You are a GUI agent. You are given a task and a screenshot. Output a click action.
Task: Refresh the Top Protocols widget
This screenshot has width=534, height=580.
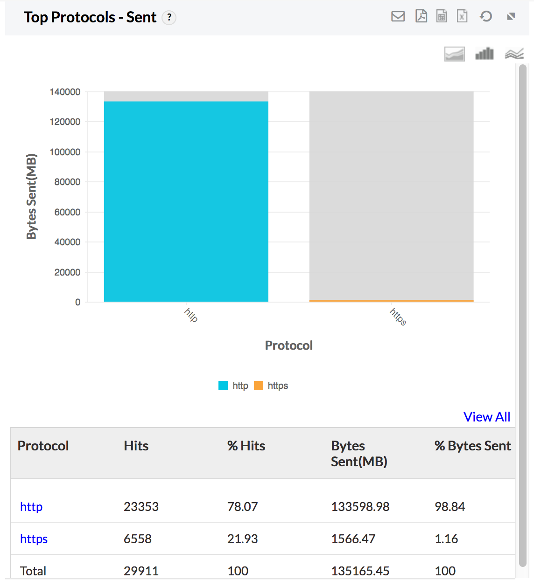(x=486, y=17)
